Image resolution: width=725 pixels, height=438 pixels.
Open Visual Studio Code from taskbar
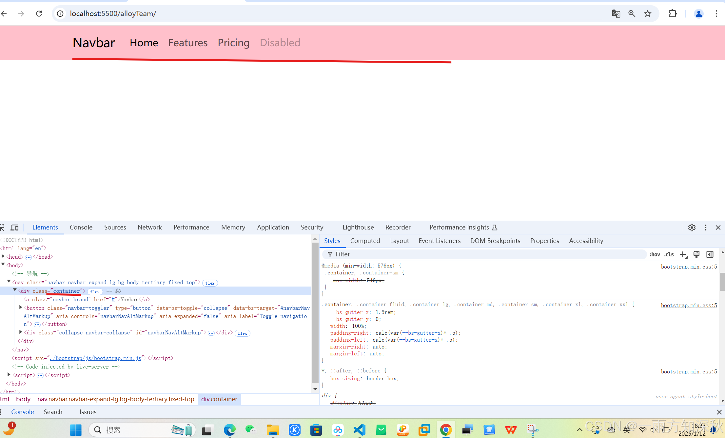[x=360, y=430]
